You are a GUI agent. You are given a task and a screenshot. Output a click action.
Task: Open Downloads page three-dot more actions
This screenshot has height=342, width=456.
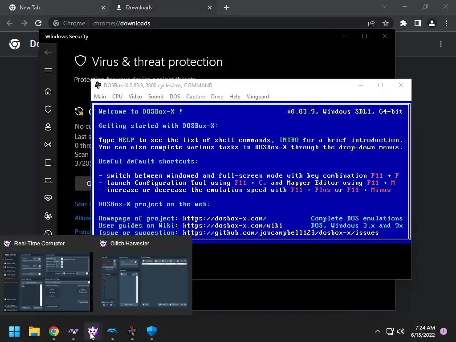(x=441, y=44)
